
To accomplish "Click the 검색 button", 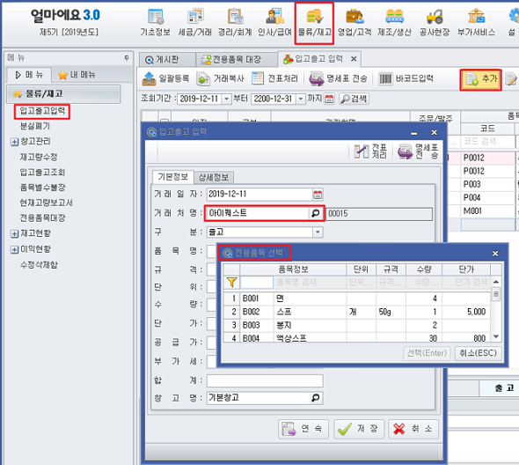I will [x=354, y=99].
